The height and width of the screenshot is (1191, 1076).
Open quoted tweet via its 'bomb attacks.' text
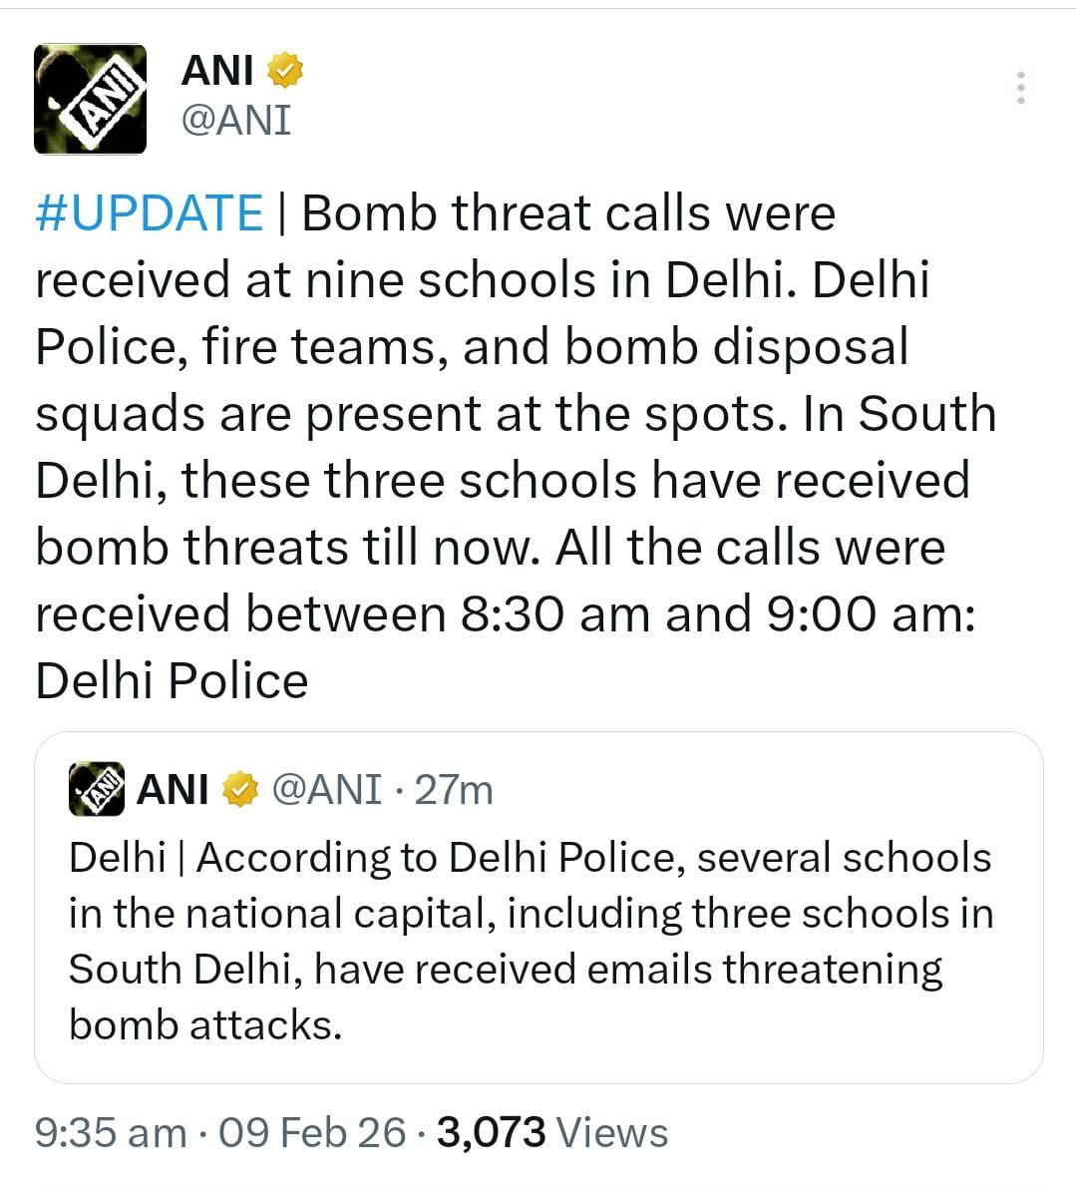pyautogui.click(x=205, y=1024)
